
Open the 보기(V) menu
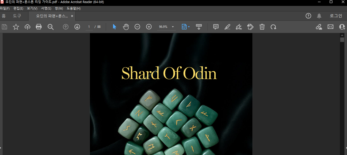click(32, 8)
